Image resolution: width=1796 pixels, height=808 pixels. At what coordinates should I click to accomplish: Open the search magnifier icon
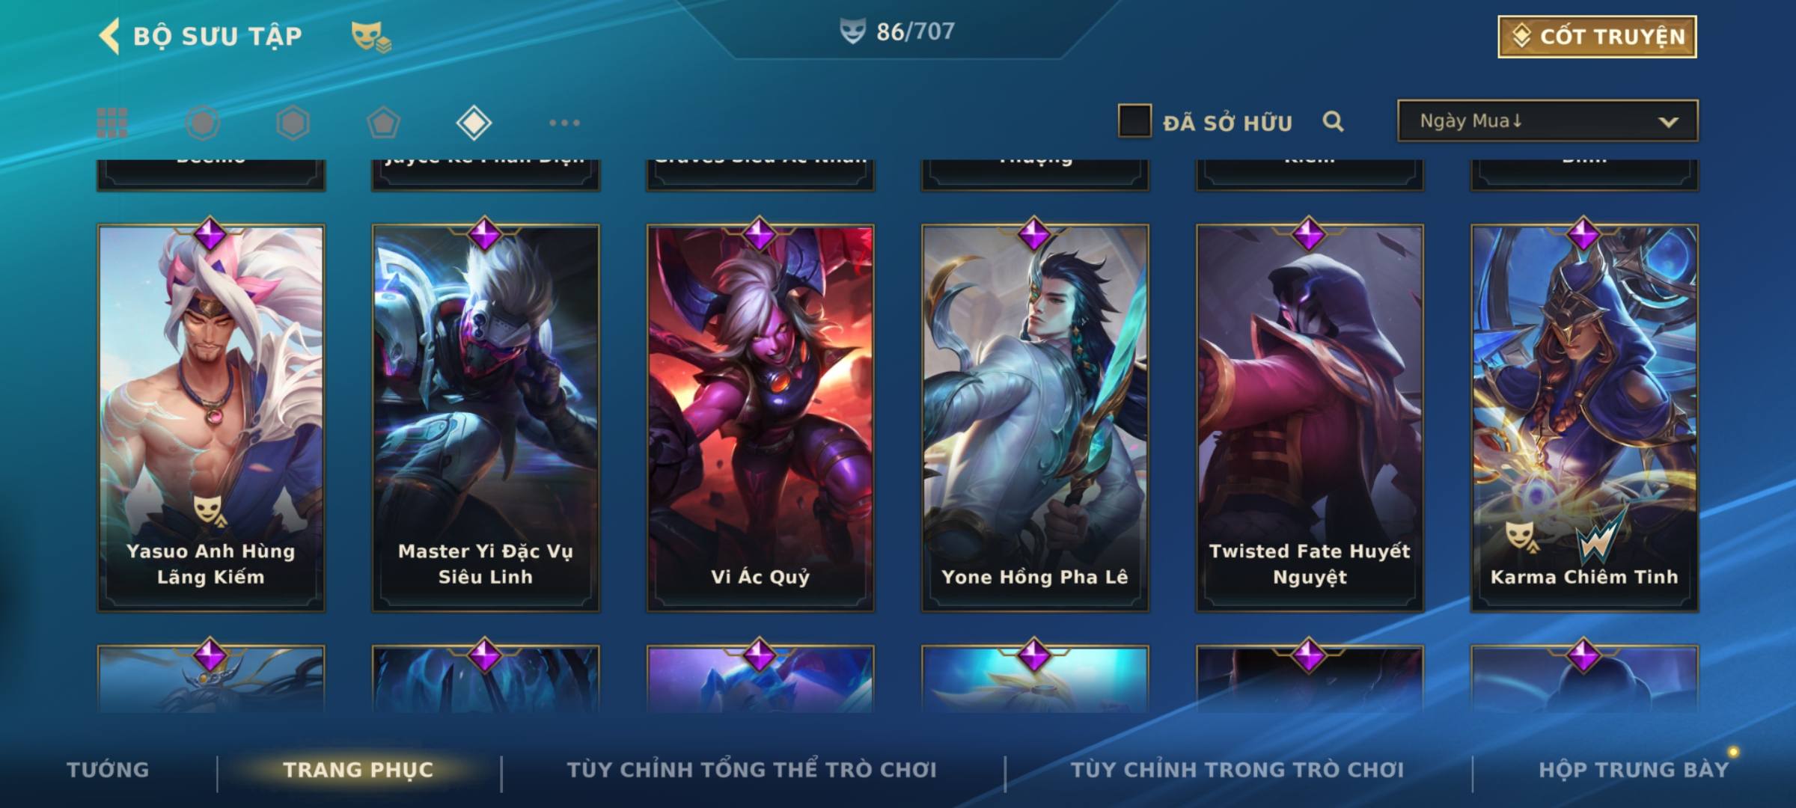[1333, 121]
